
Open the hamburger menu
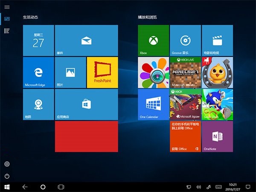click(7, 7)
